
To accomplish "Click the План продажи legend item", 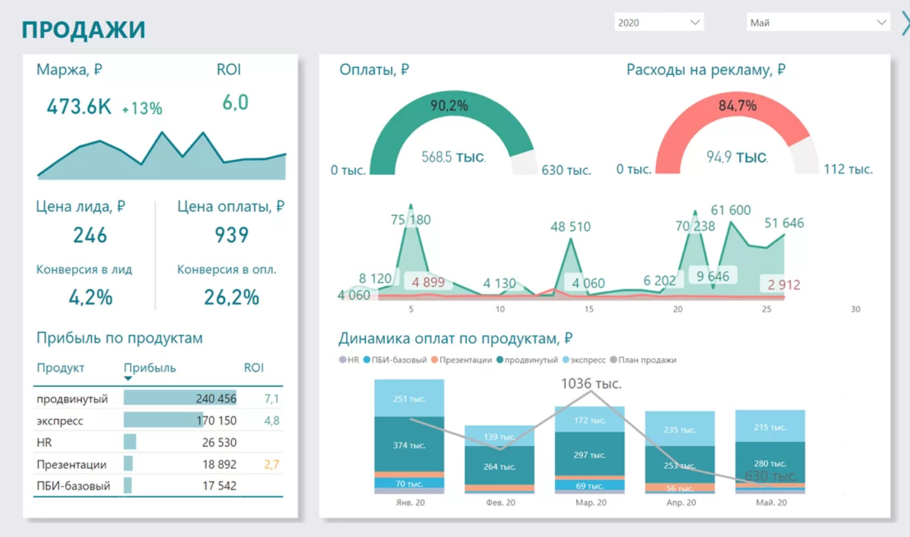I will point(643,360).
